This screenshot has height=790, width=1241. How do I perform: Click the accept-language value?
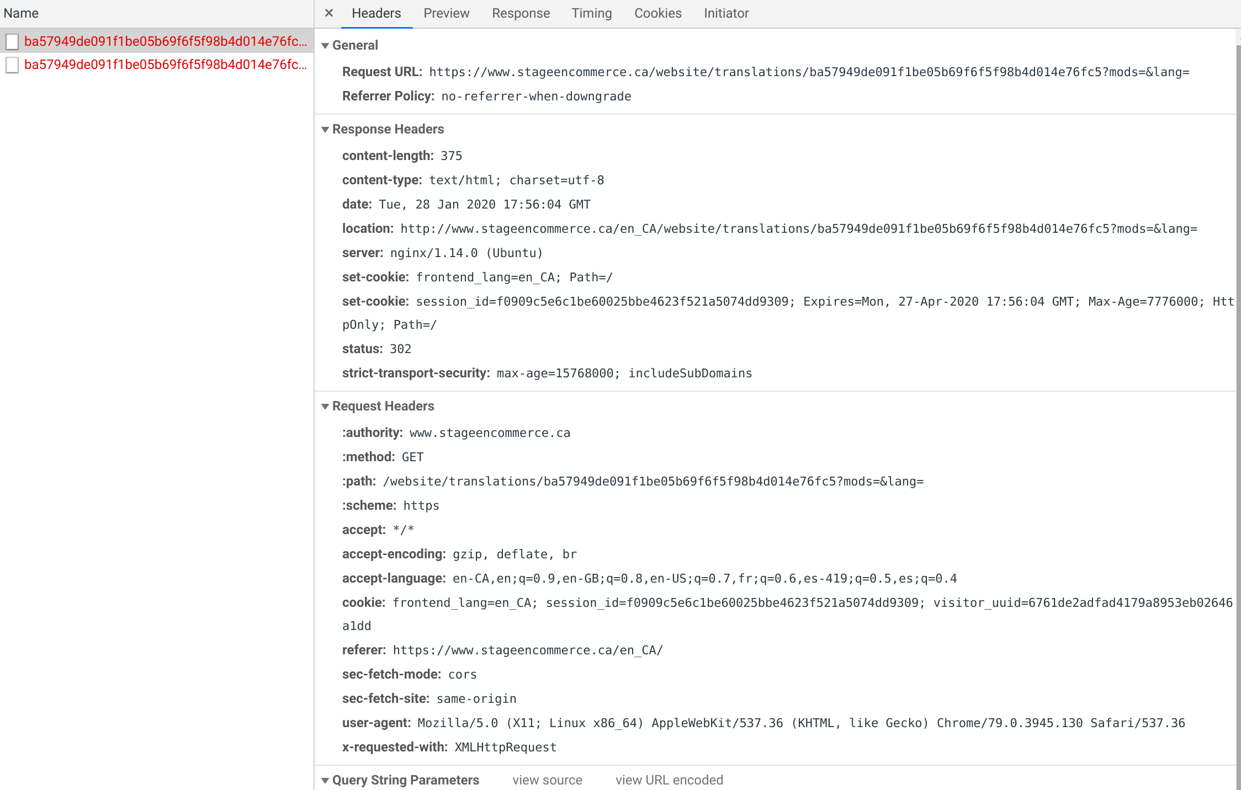click(x=704, y=579)
